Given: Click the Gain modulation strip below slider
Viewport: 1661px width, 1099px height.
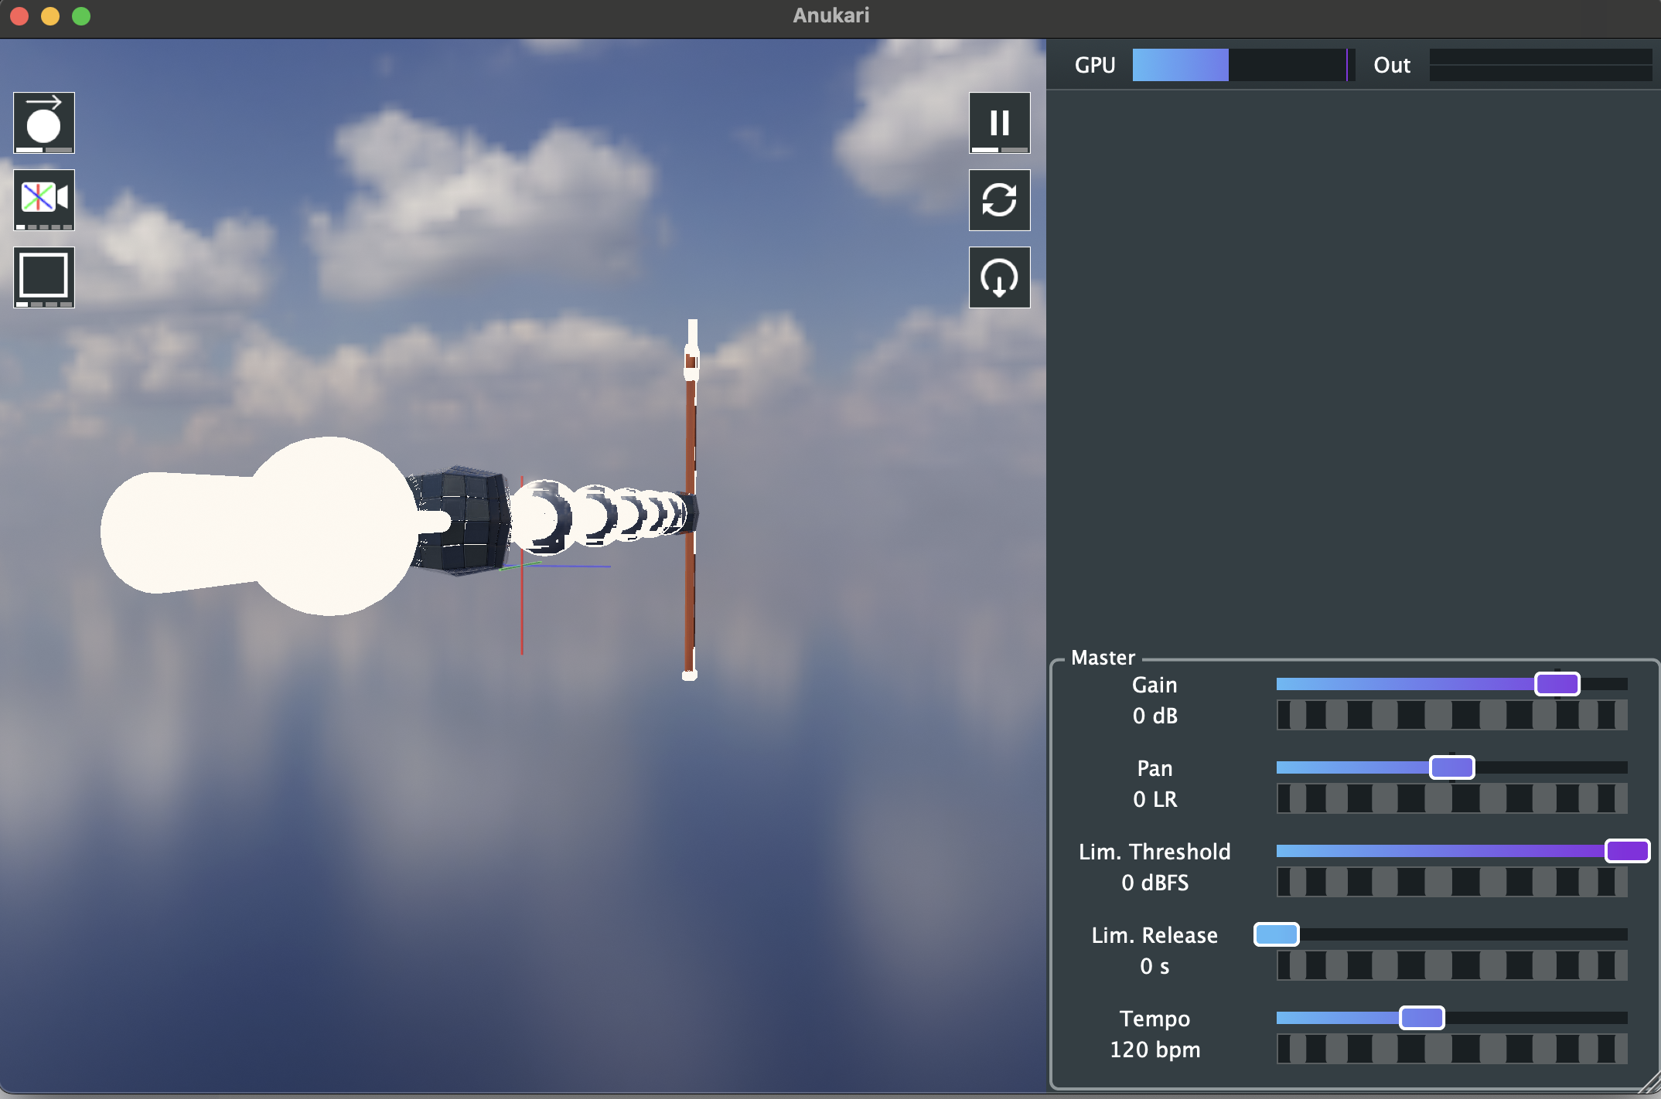Looking at the screenshot, I should point(1451,715).
